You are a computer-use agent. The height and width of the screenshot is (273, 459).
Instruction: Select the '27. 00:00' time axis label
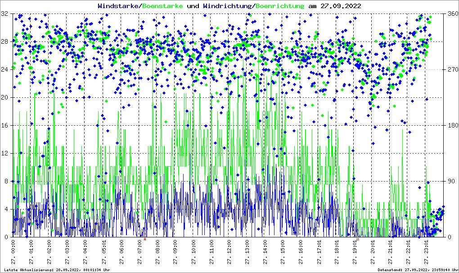pyautogui.click(x=13, y=252)
